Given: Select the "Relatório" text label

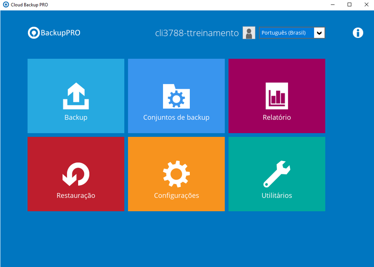Looking at the screenshot, I should click(x=277, y=117).
